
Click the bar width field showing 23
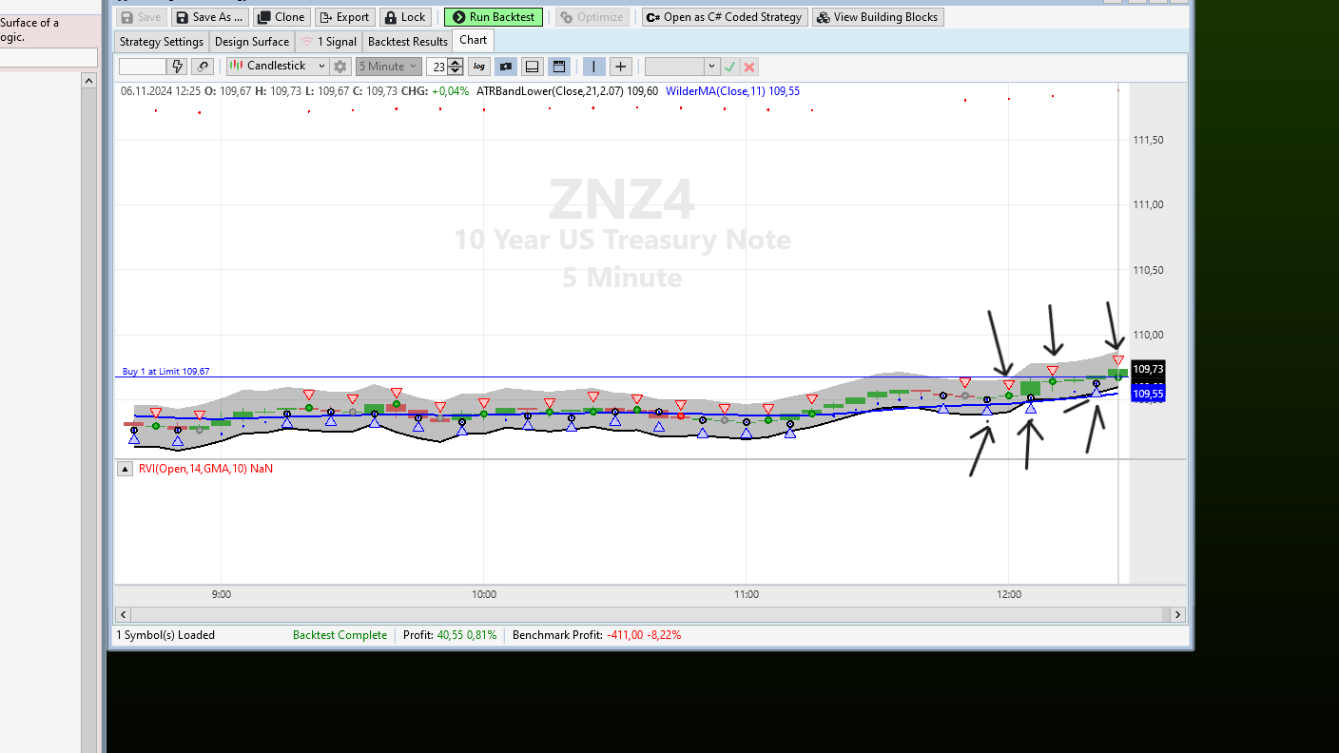pos(437,67)
